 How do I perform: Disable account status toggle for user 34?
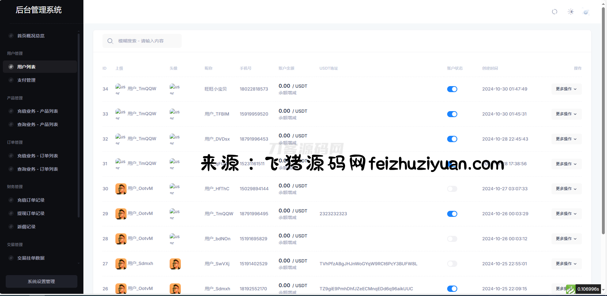tap(452, 89)
